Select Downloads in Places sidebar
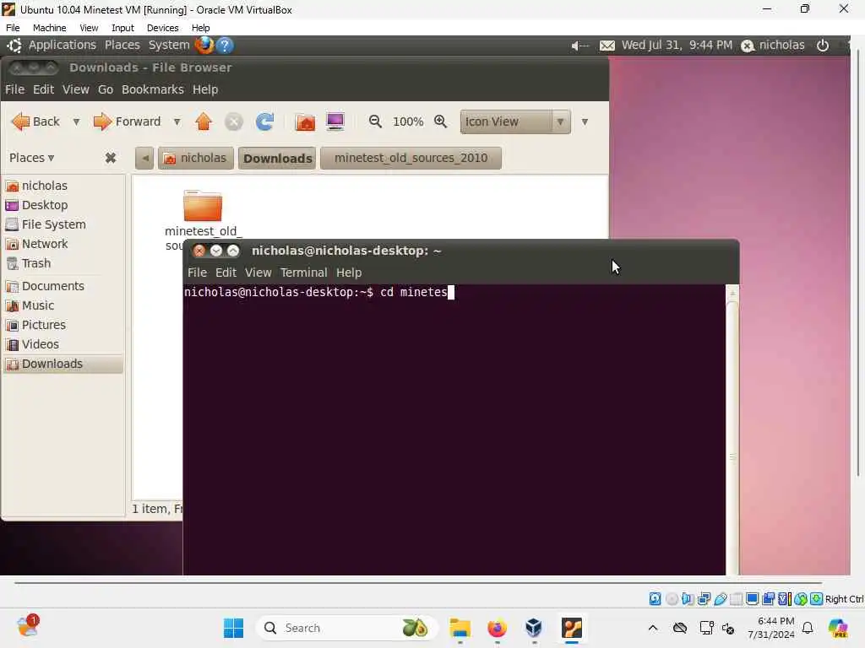Screen dimensions: 865x648 coord(63,364)
